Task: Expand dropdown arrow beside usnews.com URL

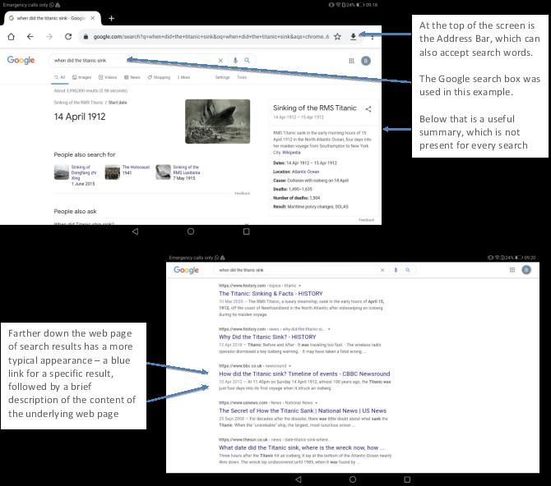Action: 317,403
